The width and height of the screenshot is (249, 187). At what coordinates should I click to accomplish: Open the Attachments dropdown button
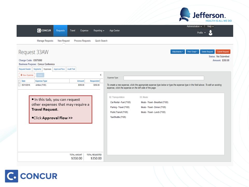[x=177, y=52]
